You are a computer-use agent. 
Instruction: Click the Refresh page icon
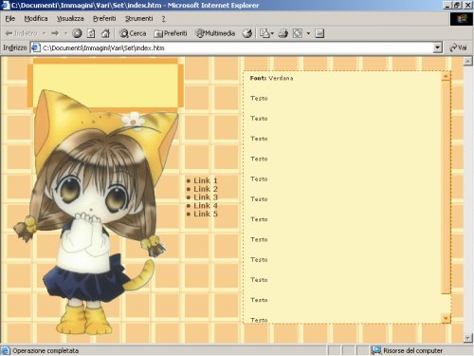(x=91, y=33)
